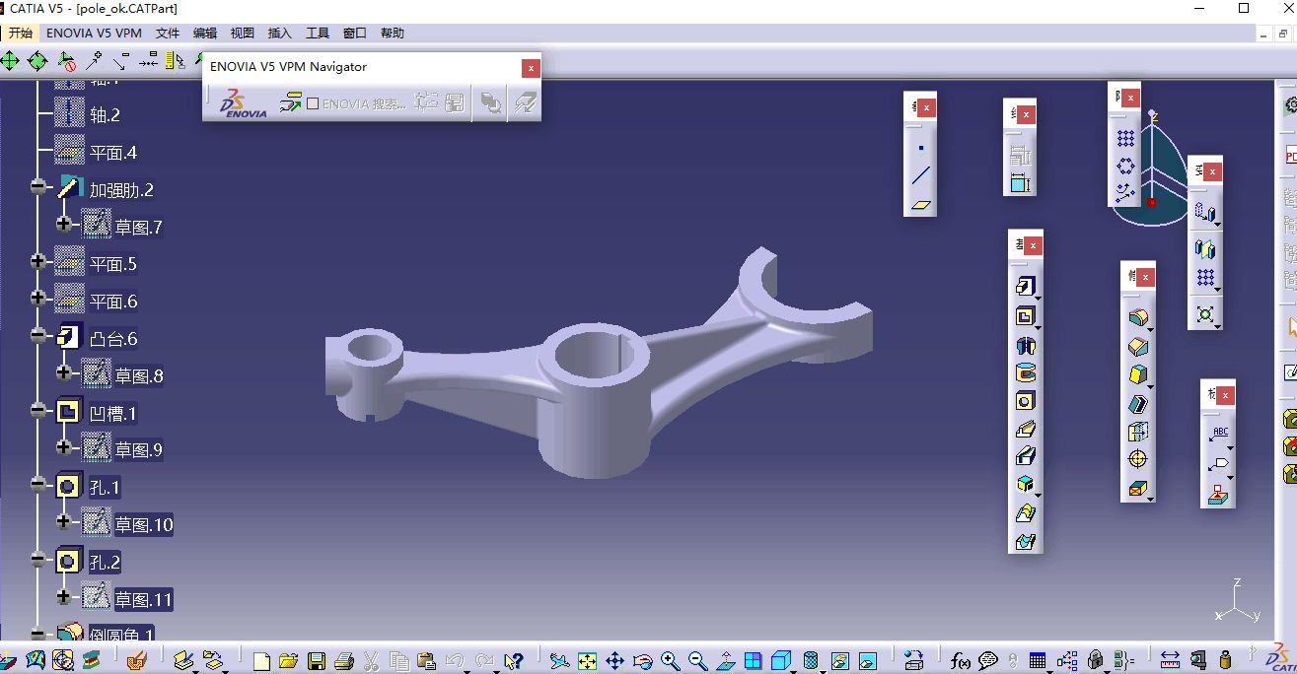The width and height of the screenshot is (1297, 674).
Task: Collapse the 孔.1 tree node
Action: 38,485
